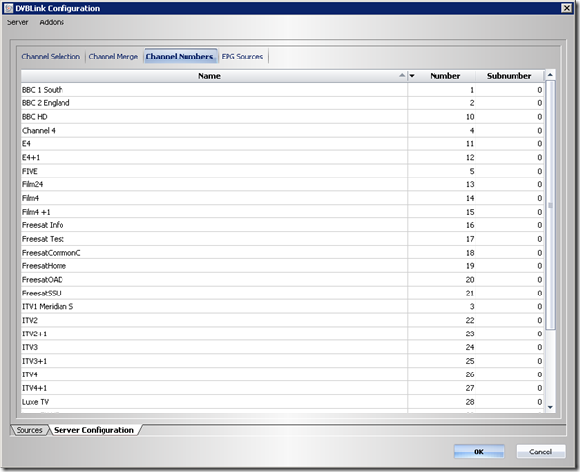The image size is (580, 472).
Task: Select the ITV2 channel name
Action: pyautogui.click(x=30, y=320)
